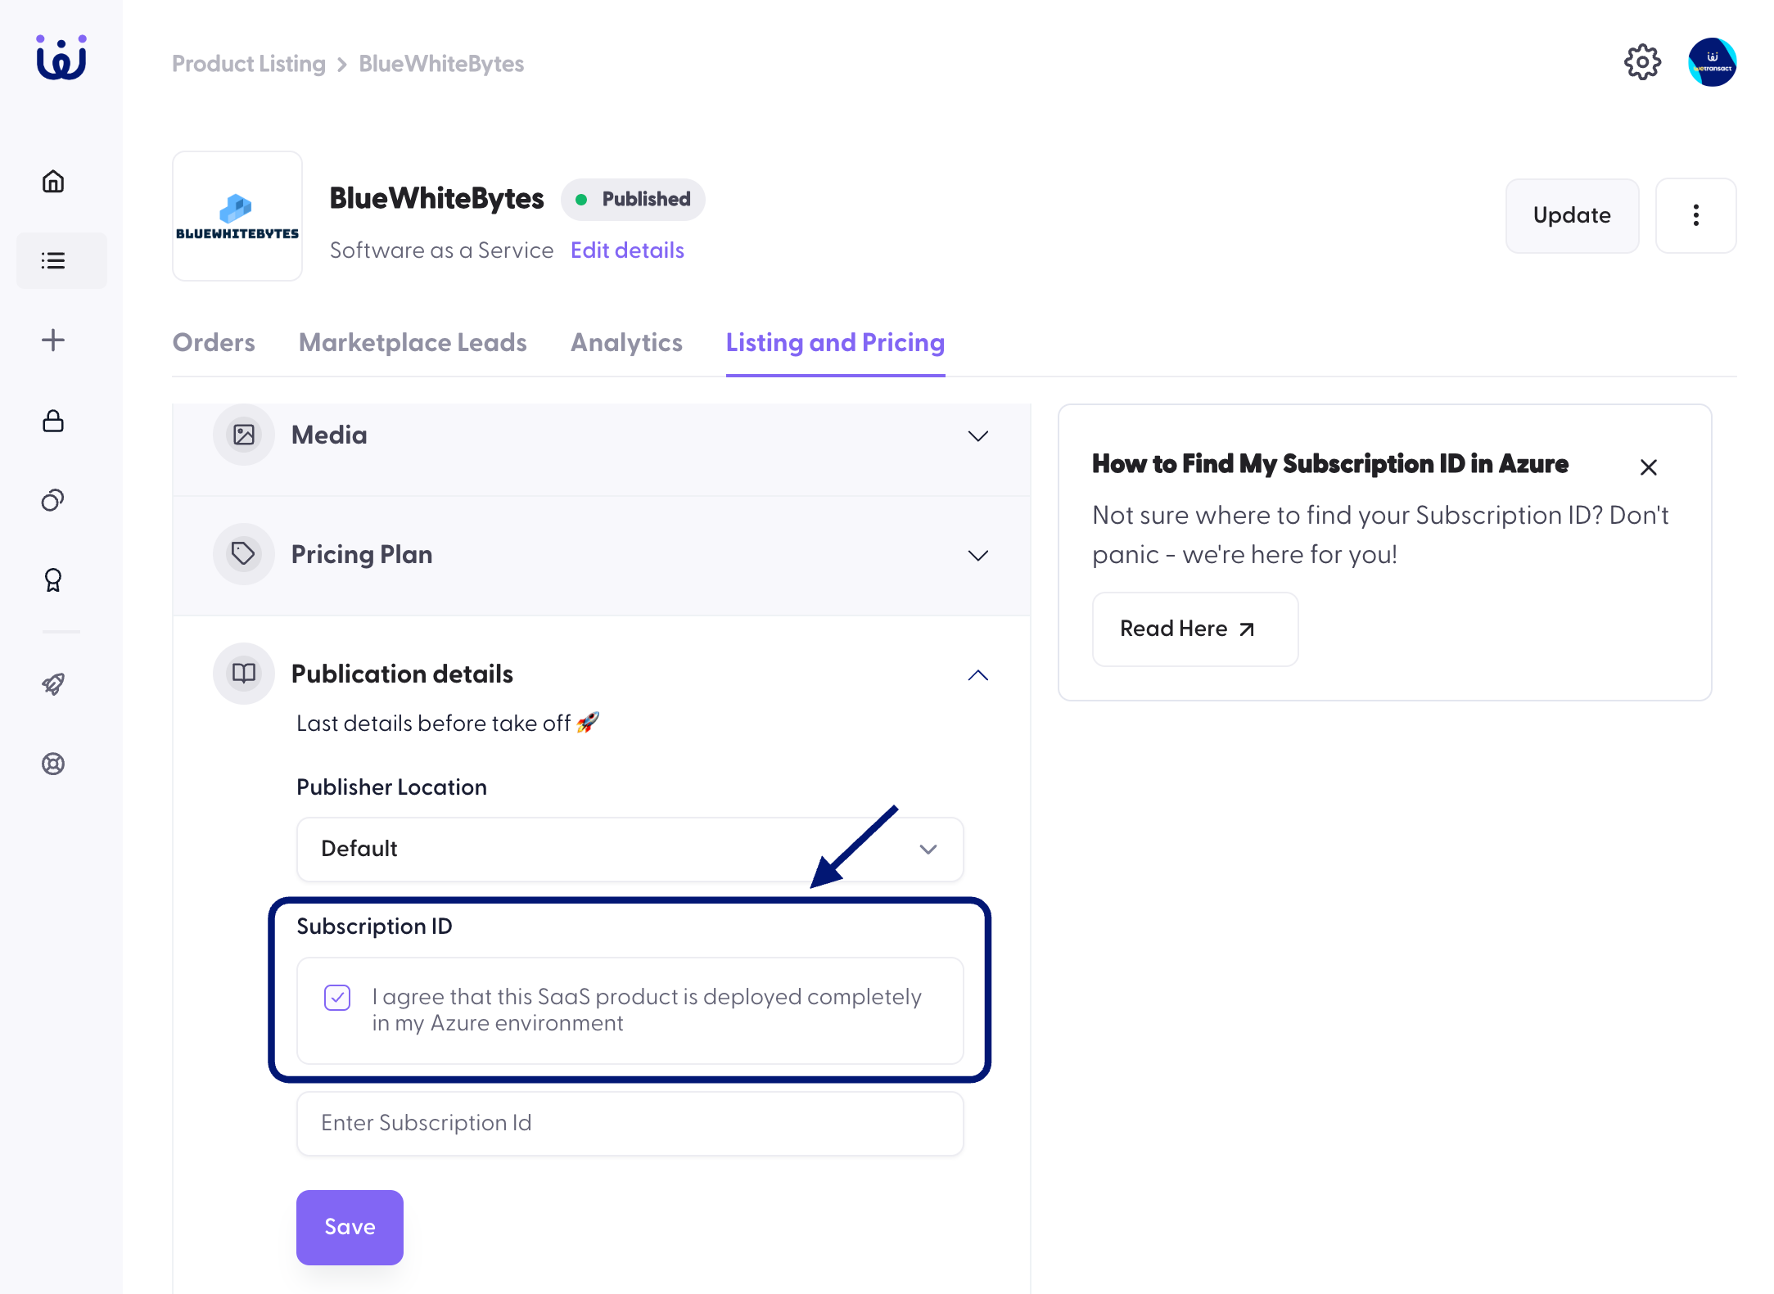This screenshot has width=1774, height=1294.
Task: Go to Home in the sidebar
Action: 53,181
